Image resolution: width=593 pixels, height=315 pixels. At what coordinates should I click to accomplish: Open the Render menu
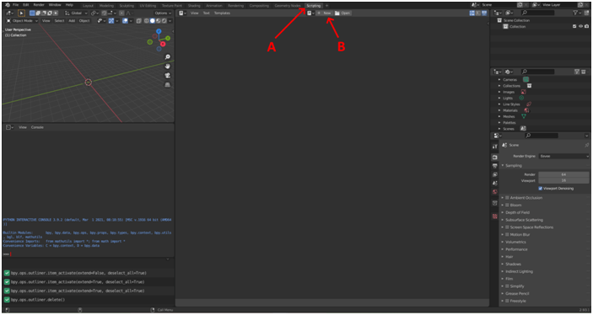point(39,5)
